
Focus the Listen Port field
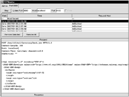click(27, 11)
